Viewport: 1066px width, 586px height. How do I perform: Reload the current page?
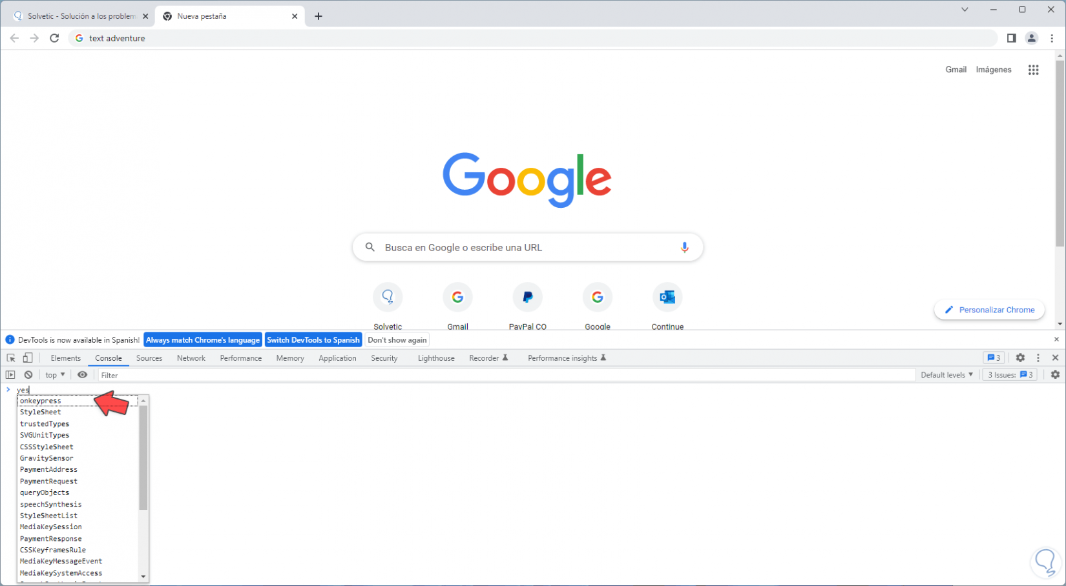tap(54, 38)
